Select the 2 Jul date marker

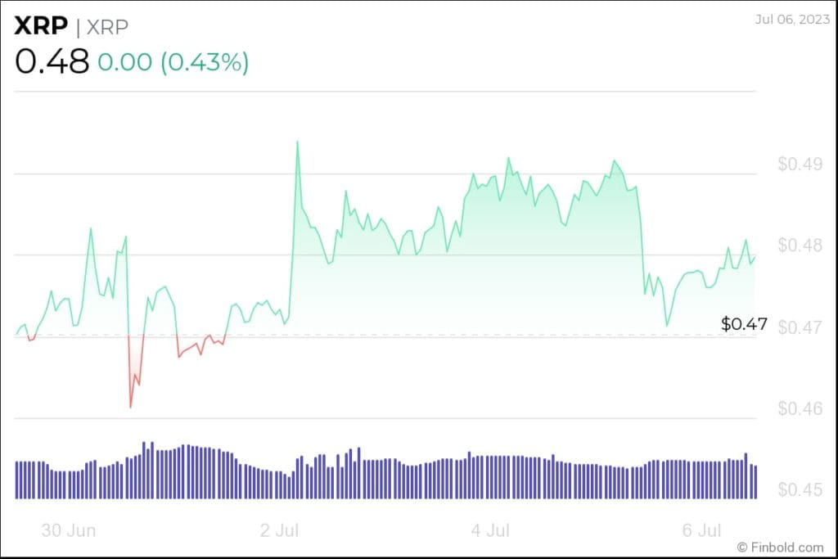pyautogui.click(x=279, y=530)
